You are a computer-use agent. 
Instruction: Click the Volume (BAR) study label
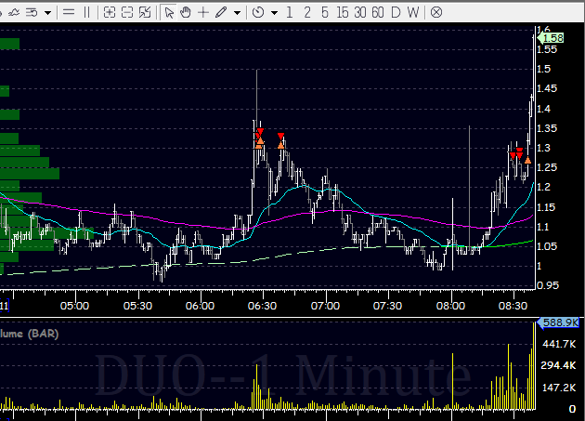[x=29, y=334]
